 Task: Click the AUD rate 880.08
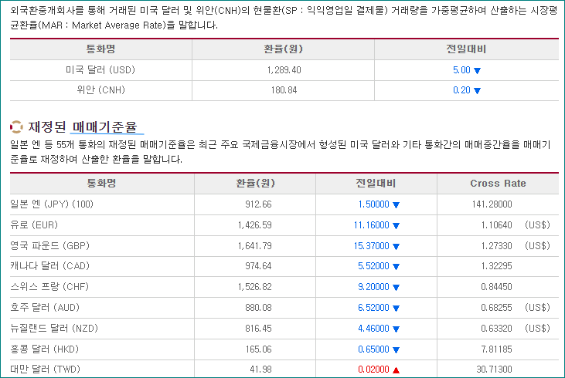click(258, 309)
